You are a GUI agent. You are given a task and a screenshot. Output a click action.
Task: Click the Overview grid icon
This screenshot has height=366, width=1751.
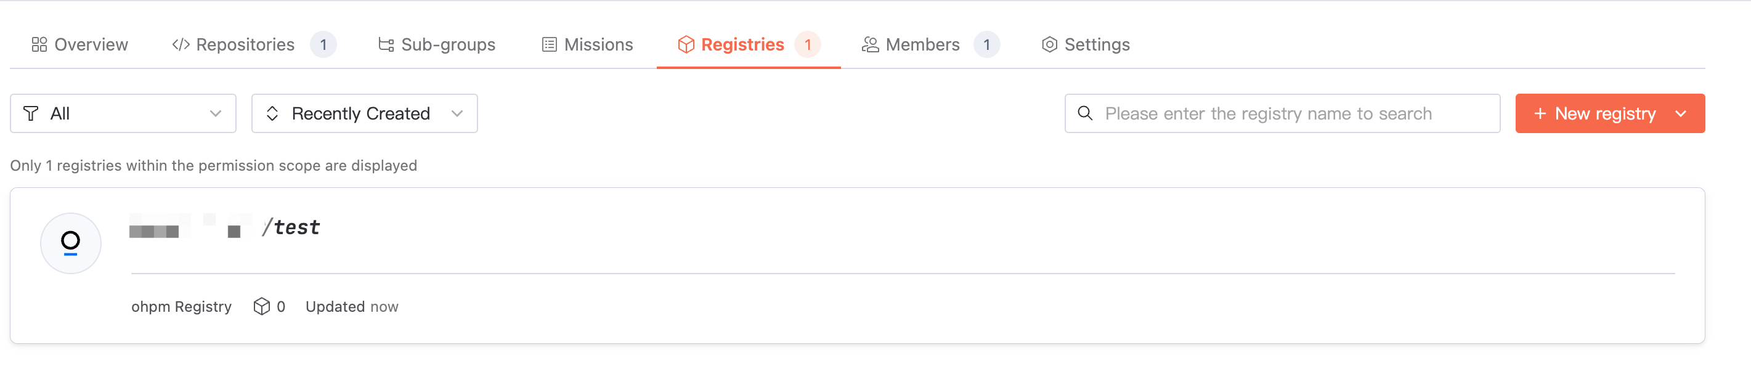click(x=39, y=45)
